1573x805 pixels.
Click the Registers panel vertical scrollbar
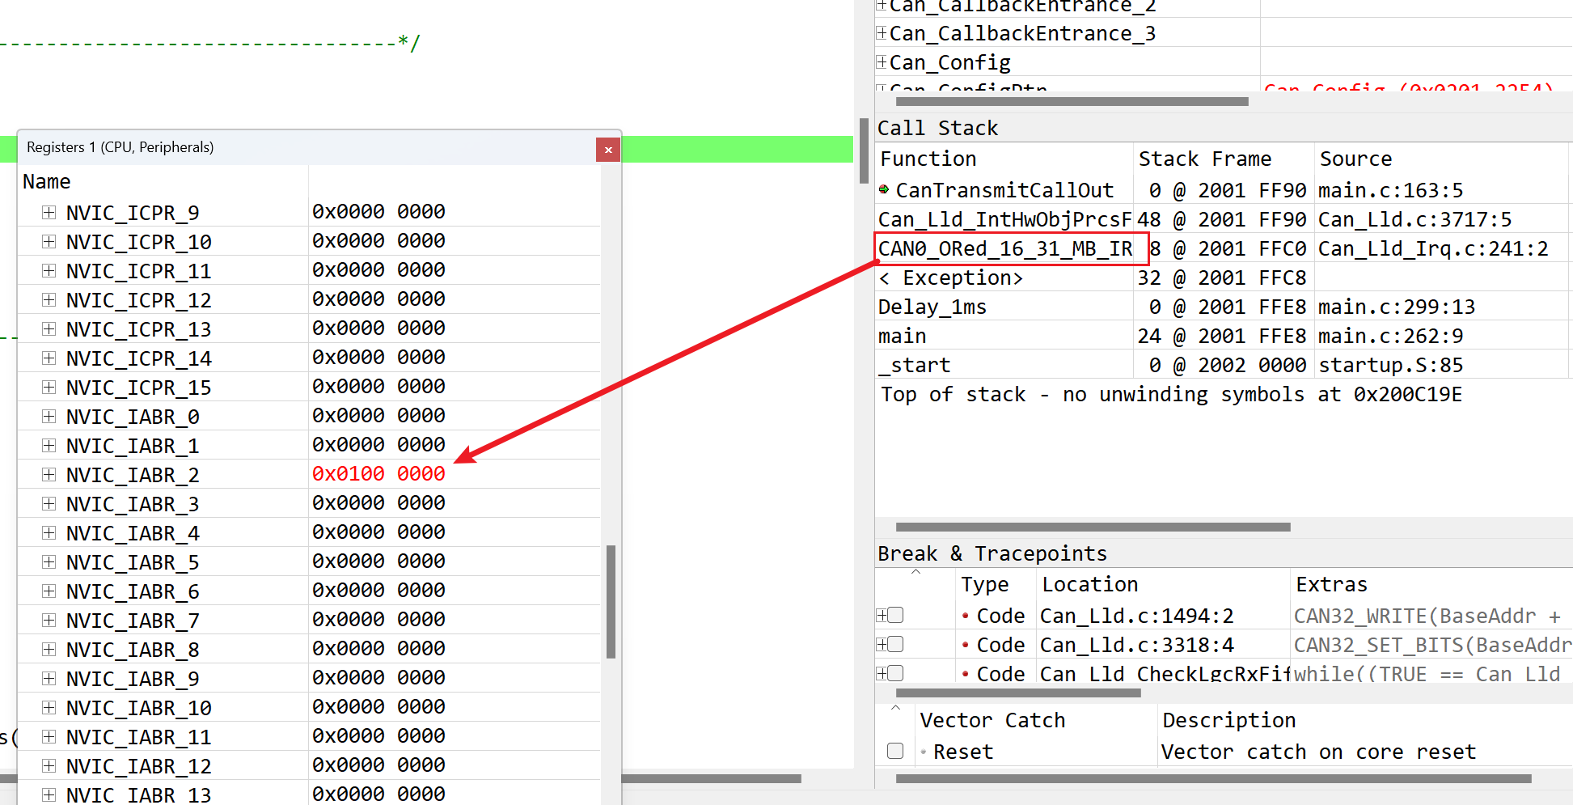[x=611, y=602]
